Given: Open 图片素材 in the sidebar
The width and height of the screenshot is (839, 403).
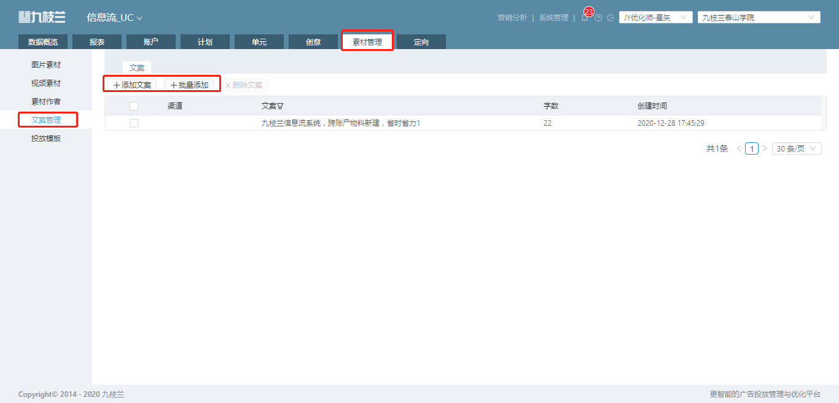Looking at the screenshot, I should [46, 64].
